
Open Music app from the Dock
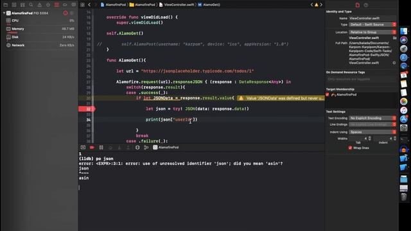click(404, 110)
